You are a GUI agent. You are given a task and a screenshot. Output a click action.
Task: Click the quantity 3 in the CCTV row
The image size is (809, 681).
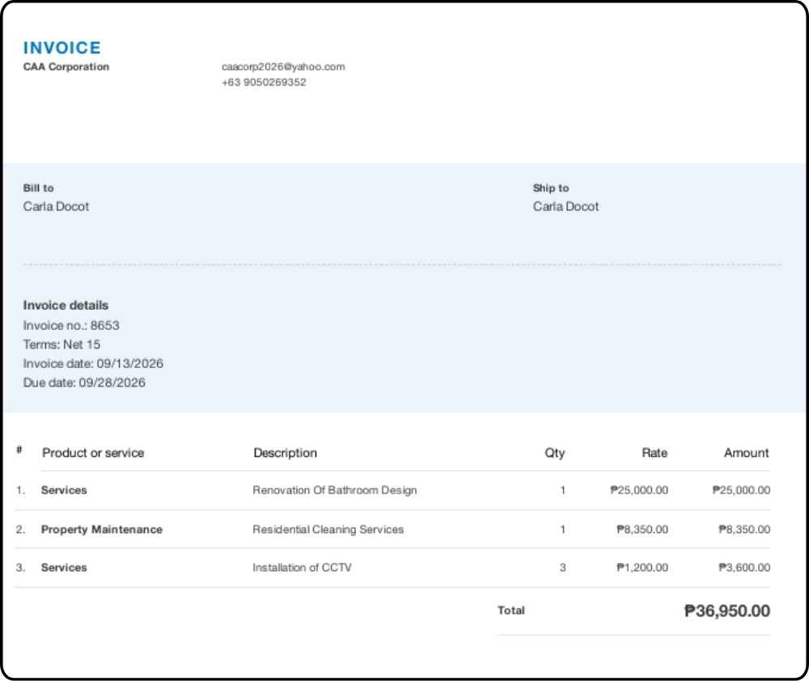point(563,568)
